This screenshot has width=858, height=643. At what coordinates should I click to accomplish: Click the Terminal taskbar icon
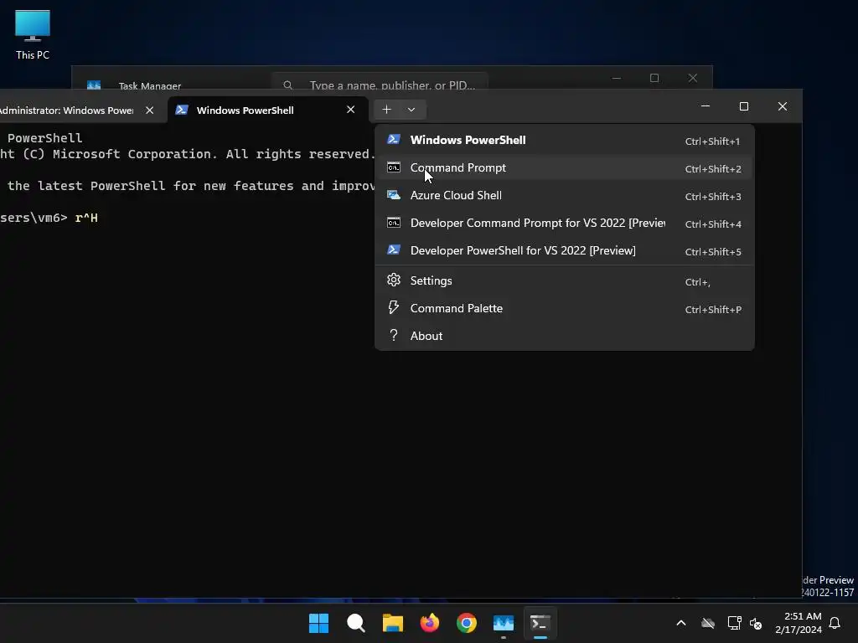coord(540,623)
